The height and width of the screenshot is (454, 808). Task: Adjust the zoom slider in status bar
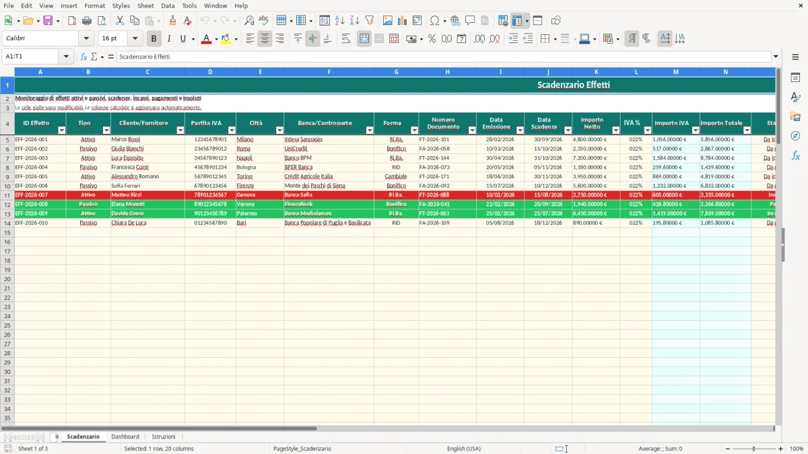pos(753,449)
